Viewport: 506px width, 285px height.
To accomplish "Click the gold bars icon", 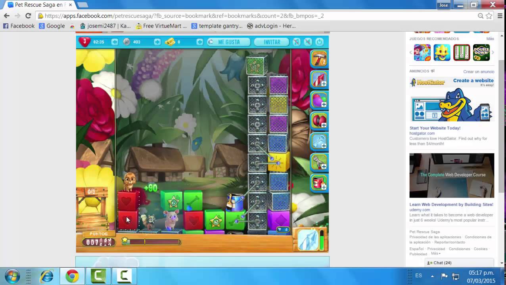I will (x=170, y=42).
